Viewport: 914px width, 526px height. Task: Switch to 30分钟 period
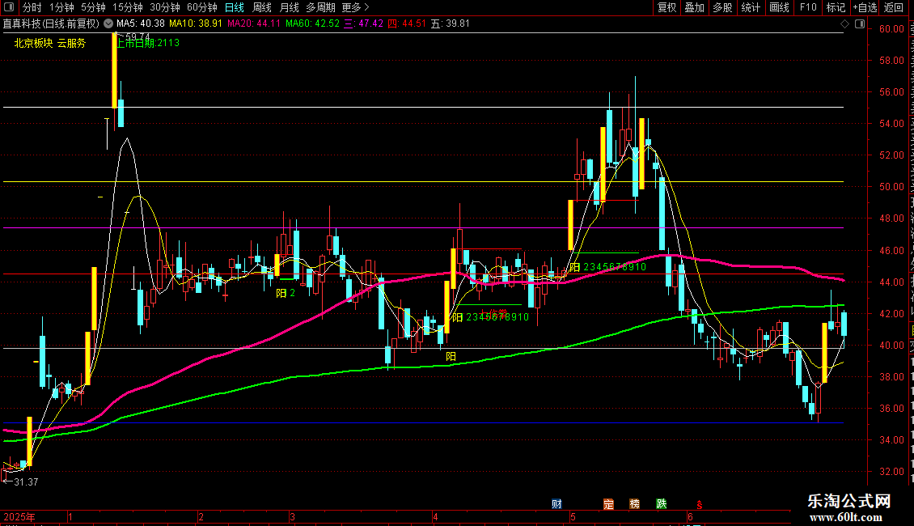point(165,7)
